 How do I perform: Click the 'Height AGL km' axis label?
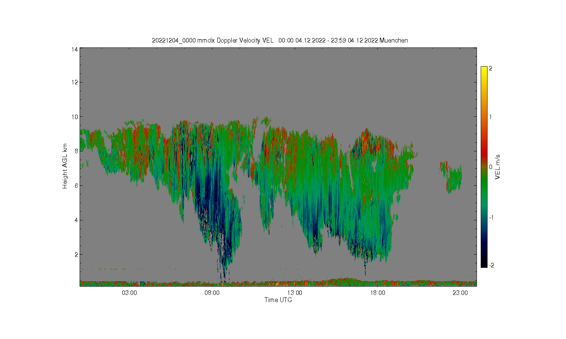click(65, 166)
